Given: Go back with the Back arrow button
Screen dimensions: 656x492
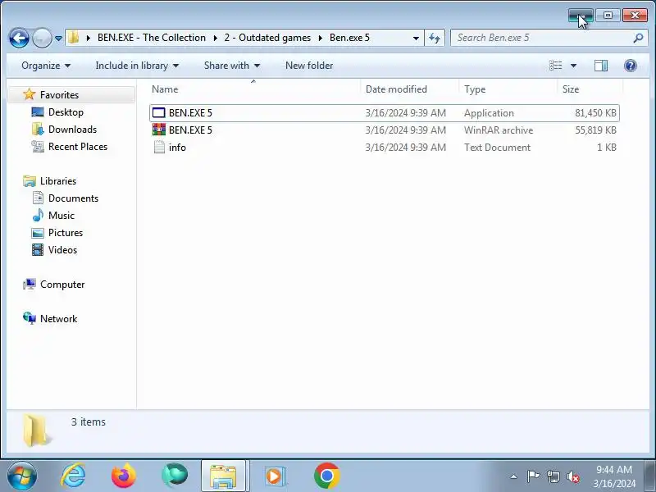Looking at the screenshot, I should tap(19, 38).
